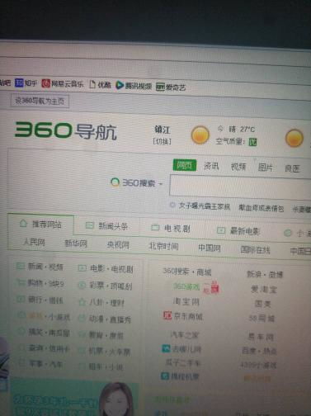The width and height of the screenshot is (311, 416).
Task: Open the 电视剧 tab
Action: tap(171, 228)
